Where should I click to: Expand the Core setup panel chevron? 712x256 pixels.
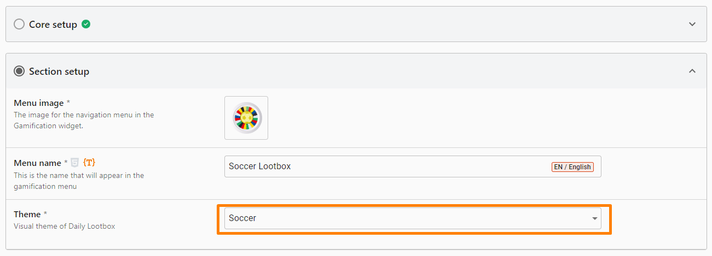point(692,24)
